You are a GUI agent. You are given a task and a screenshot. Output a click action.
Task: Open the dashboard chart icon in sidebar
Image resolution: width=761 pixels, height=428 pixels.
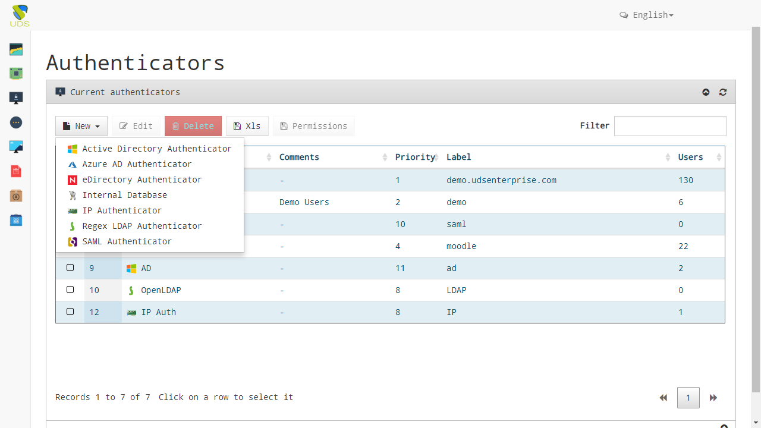coord(16,49)
